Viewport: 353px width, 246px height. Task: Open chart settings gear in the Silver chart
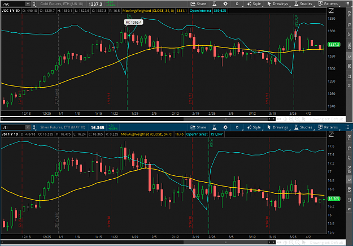pos(225,127)
